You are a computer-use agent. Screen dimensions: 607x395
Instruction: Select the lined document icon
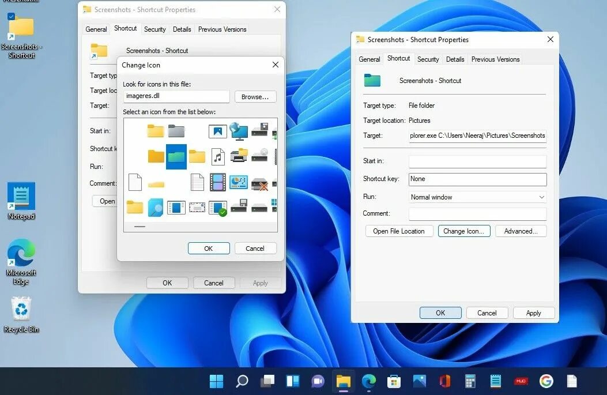point(197,182)
